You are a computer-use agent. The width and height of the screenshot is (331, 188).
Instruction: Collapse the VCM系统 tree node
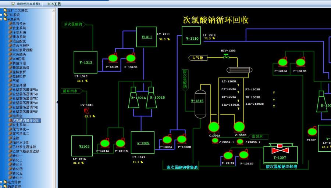[x=1, y=19]
